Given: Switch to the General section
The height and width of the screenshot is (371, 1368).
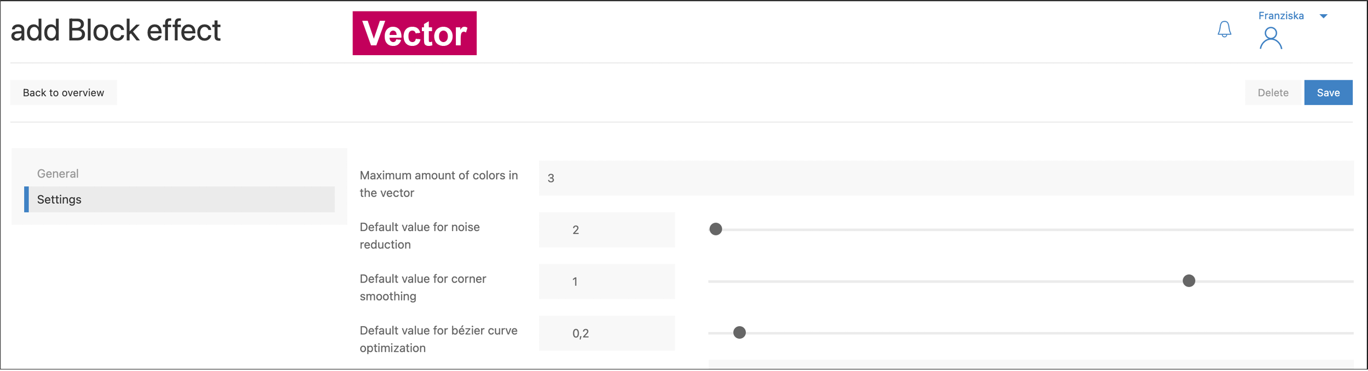Looking at the screenshot, I should 58,174.
